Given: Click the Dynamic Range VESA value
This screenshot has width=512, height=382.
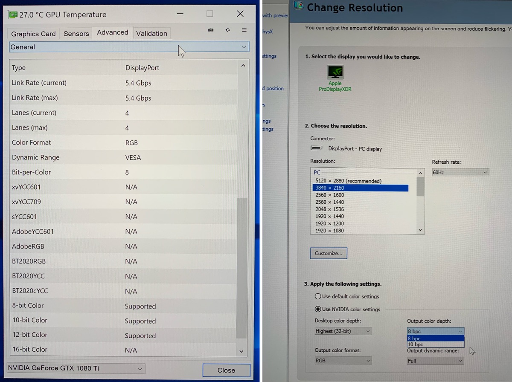Looking at the screenshot, I should coord(133,158).
